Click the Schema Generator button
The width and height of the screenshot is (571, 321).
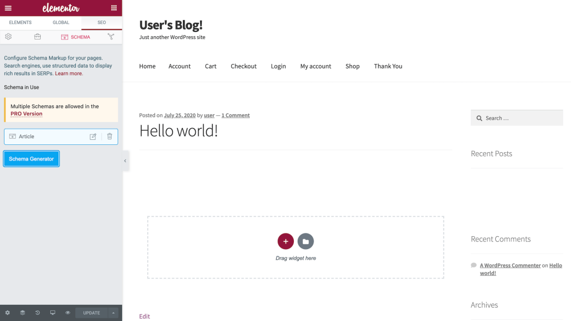coord(31,159)
